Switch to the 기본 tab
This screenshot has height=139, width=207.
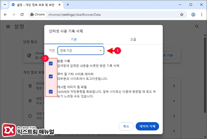74,39
